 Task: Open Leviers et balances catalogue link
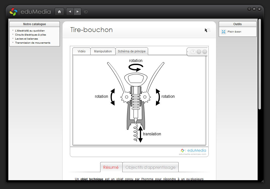(26, 39)
